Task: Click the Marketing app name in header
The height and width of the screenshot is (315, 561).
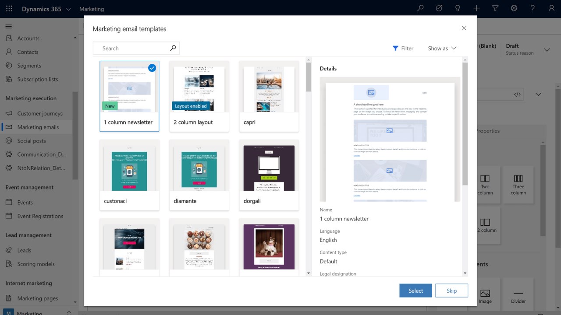Action: (92, 9)
